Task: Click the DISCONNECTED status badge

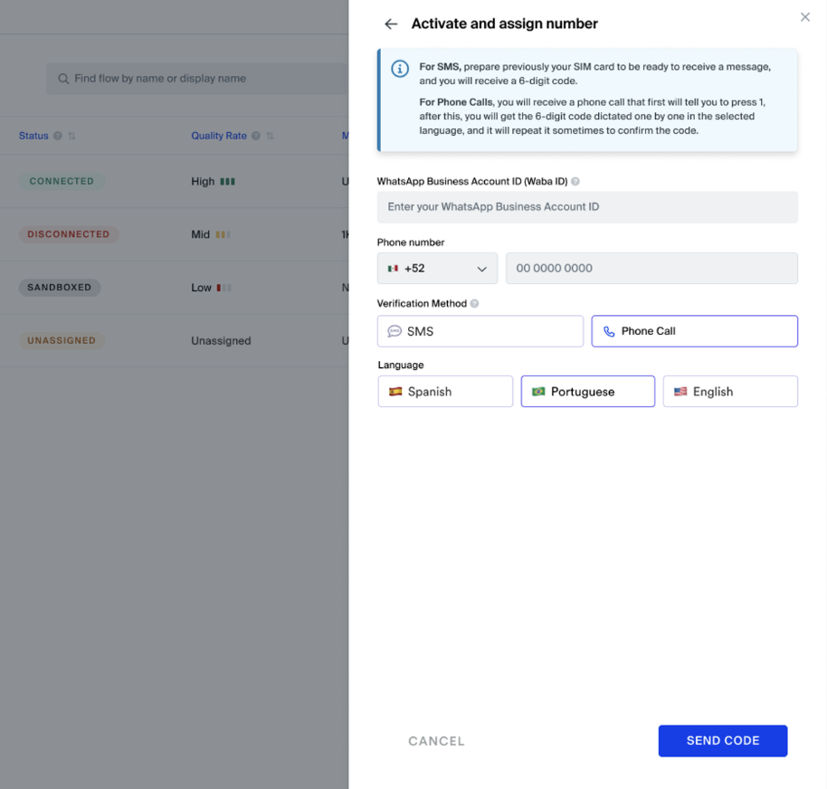Action: [69, 234]
